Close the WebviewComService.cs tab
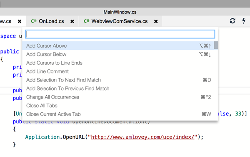 click(156, 21)
